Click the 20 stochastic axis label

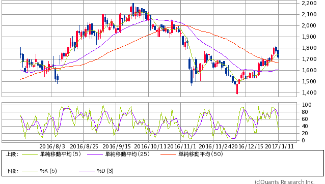[305, 133]
